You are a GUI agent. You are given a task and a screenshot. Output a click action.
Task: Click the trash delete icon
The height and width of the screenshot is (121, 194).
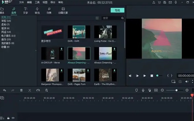tap(21, 90)
